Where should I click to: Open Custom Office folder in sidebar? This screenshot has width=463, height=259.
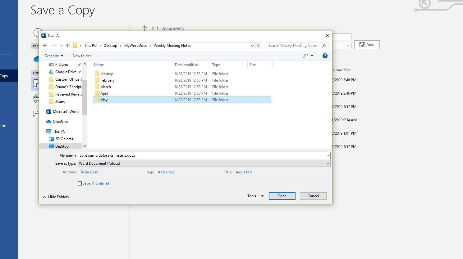coord(66,79)
